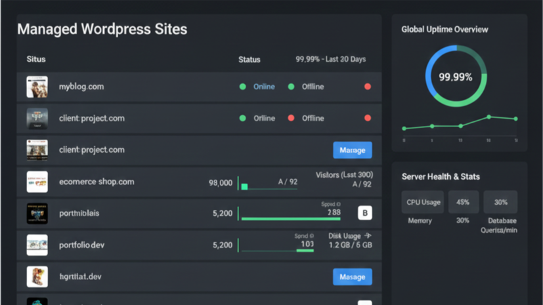The height and width of the screenshot is (305, 543).
Task: Click the Marage button for client project.com
Action: click(353, 150)
